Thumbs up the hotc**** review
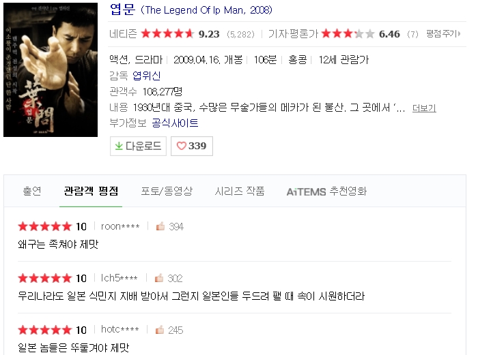 [160, 330]
